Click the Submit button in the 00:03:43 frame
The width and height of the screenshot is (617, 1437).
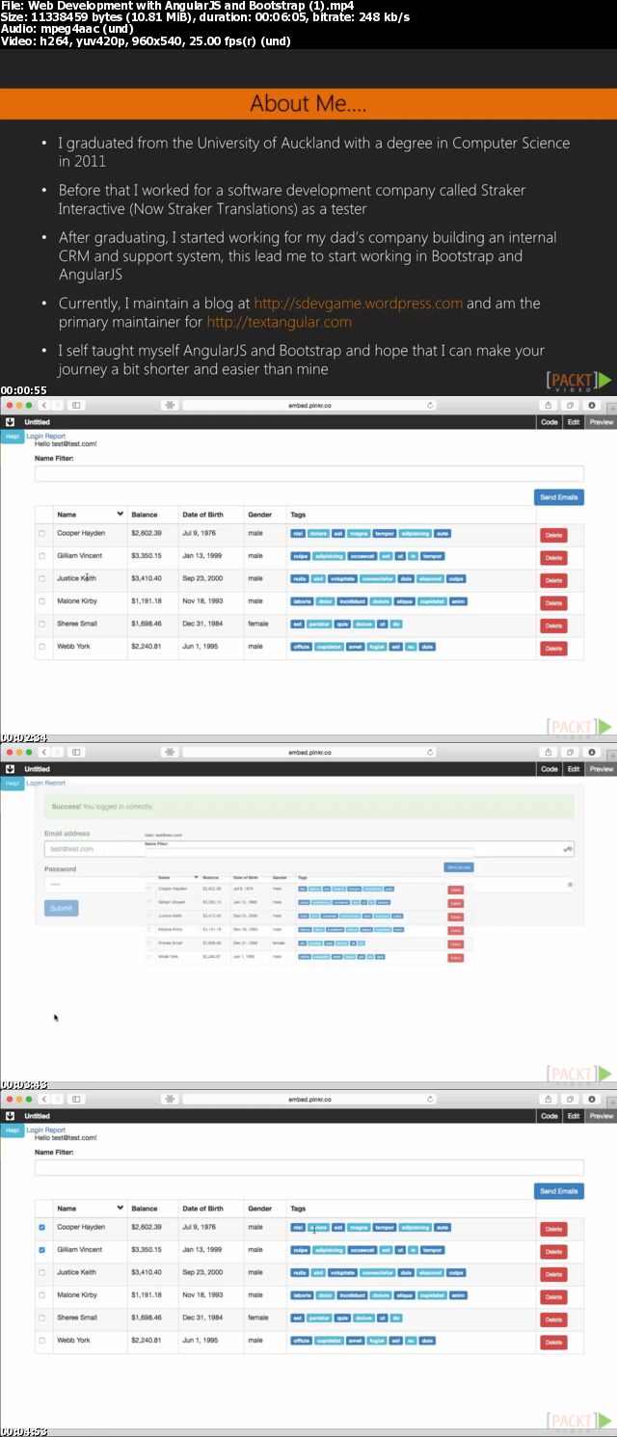(61, 908)
